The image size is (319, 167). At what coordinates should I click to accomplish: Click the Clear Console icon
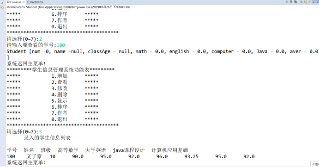[301, 2]
